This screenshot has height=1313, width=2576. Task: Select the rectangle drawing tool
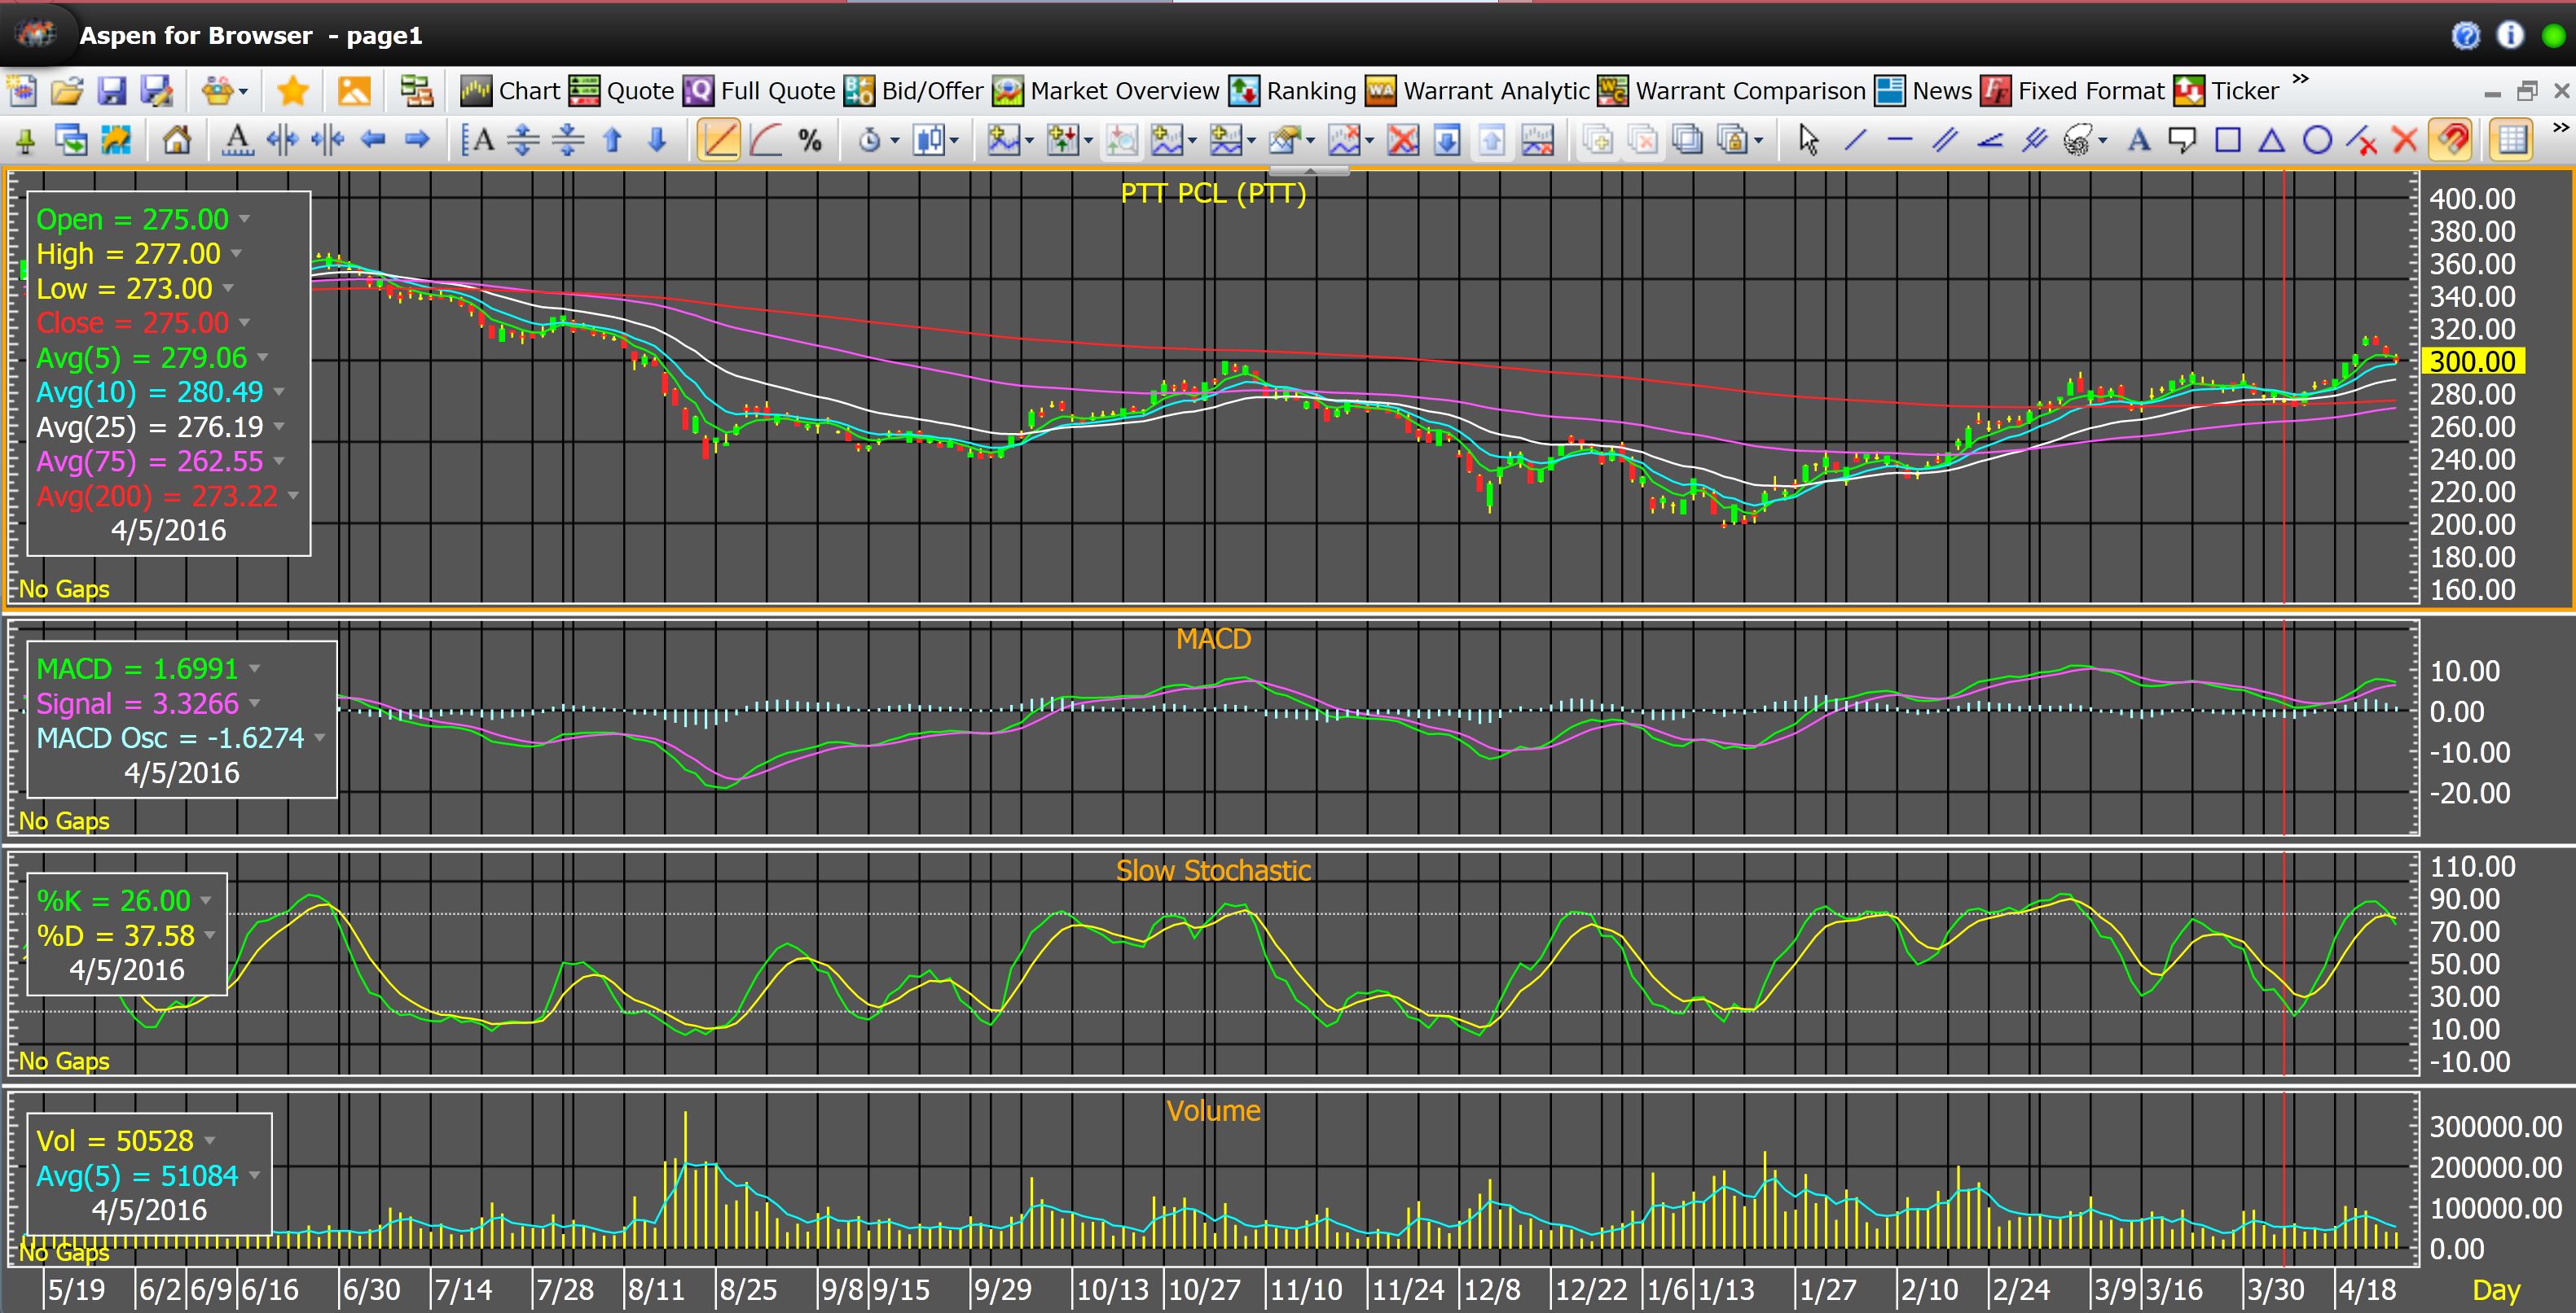pos(2227,140)
